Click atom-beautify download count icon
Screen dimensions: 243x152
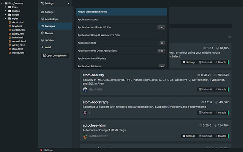pyautogui.click(x=215, y=75)
